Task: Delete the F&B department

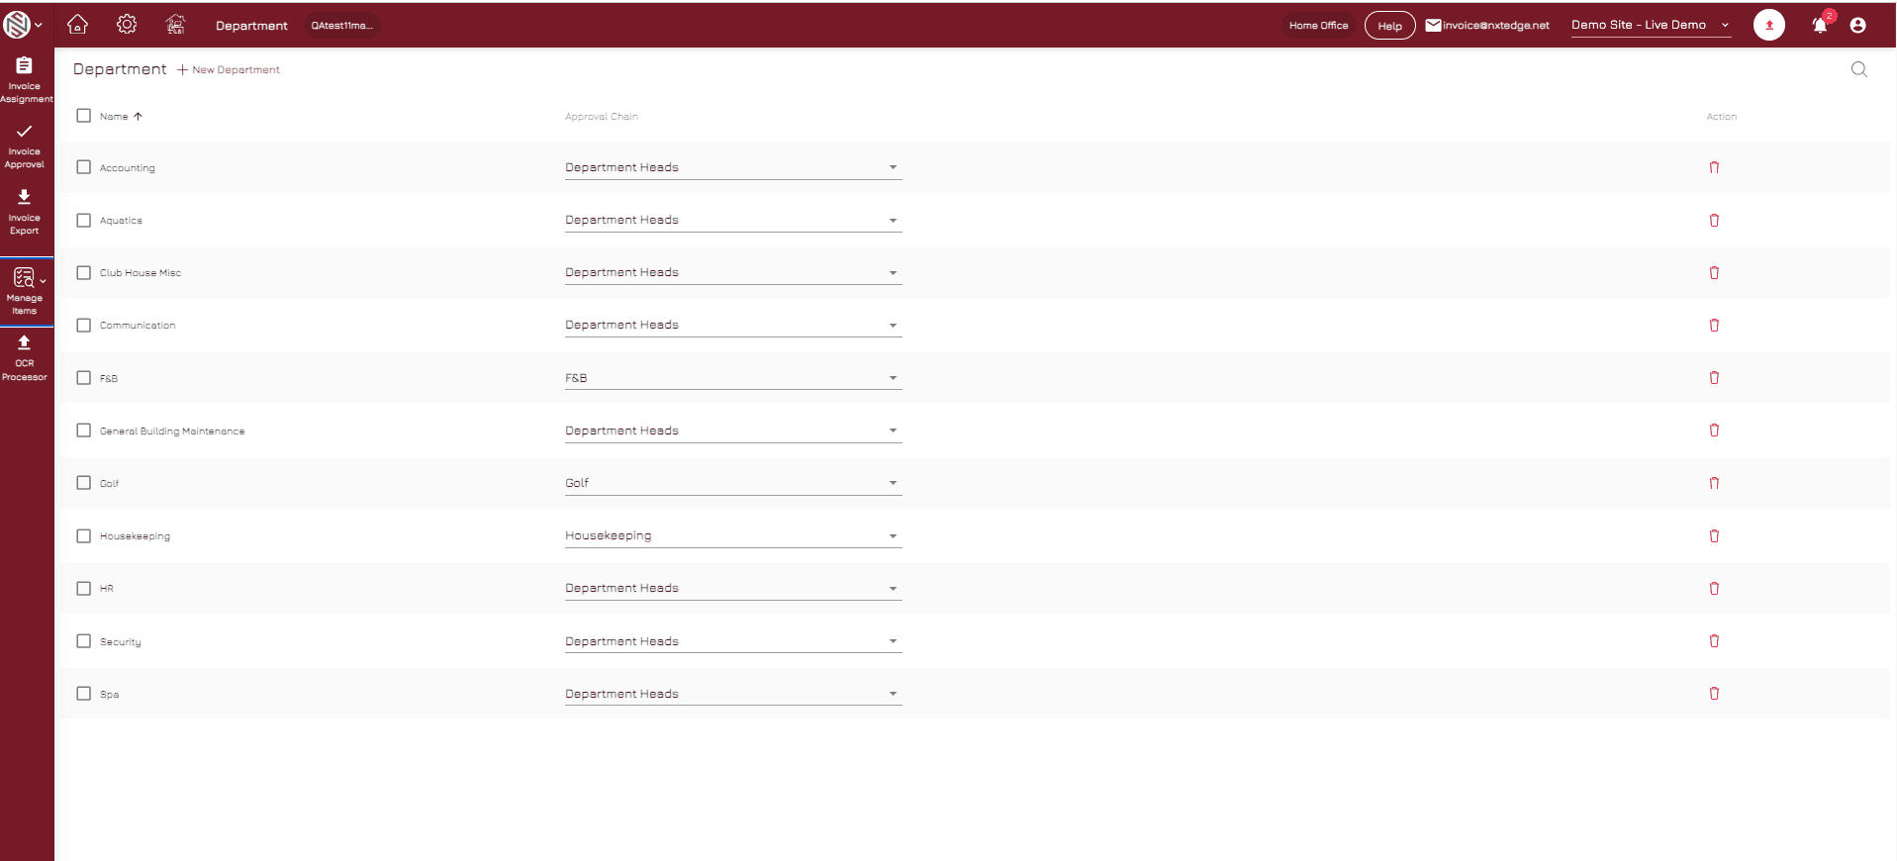Action: 1714,377
